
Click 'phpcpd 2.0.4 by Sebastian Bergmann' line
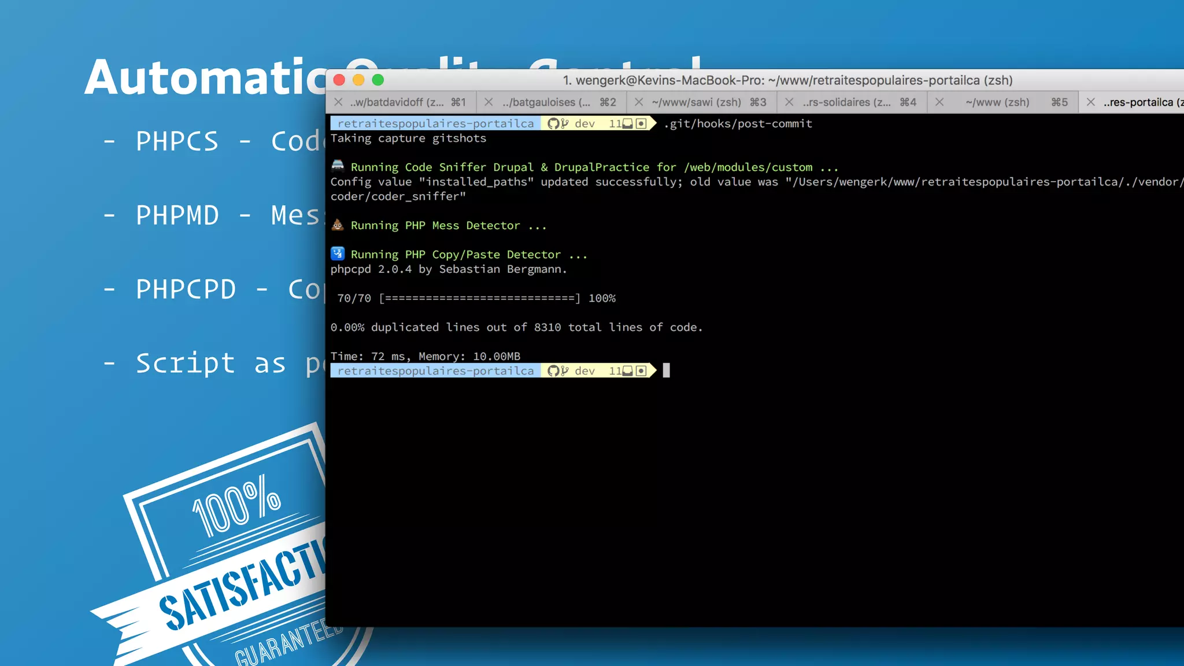tap(449, 269)
